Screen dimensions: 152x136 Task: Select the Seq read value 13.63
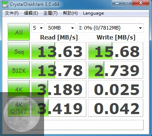pos(59,51)
